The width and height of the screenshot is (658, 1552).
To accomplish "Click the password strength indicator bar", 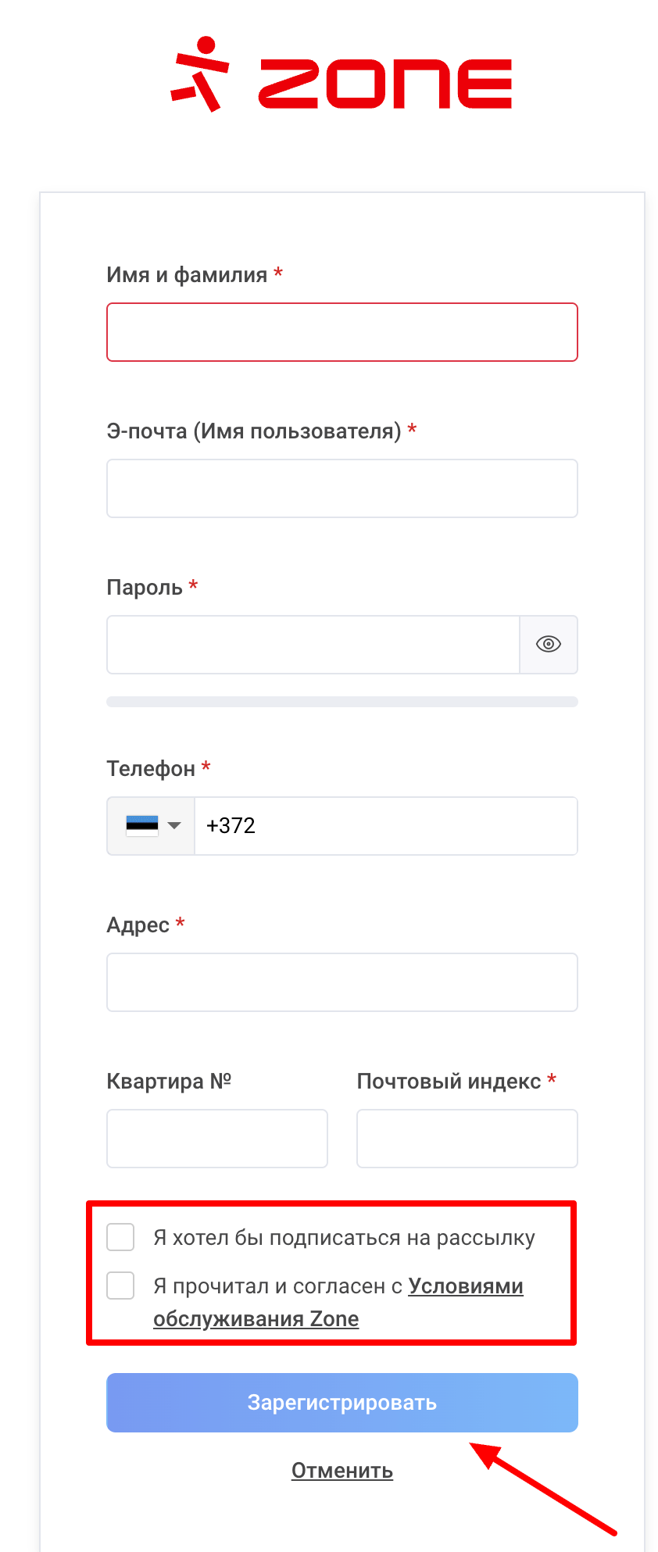I will tap(342, 702).
